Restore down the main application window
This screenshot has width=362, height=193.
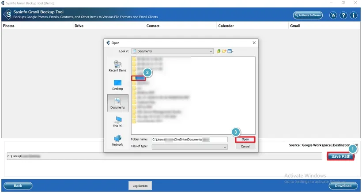click(343, 3)
